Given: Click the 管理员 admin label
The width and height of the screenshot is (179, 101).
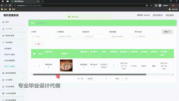Looking at the screenshot, I should coord(143,15).
